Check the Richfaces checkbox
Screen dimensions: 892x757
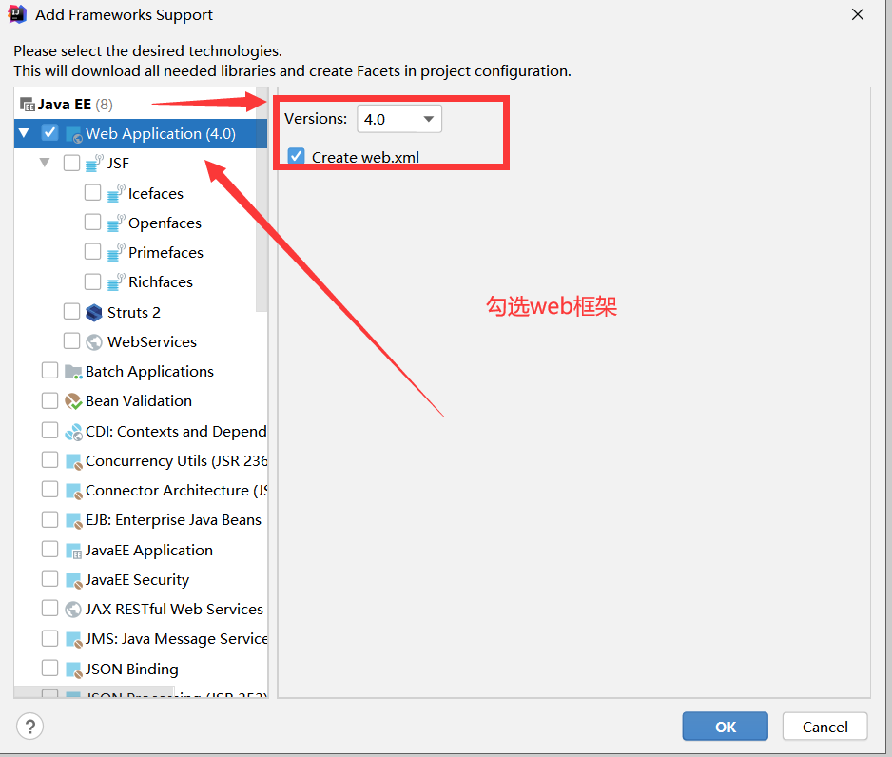pos(93,281)
